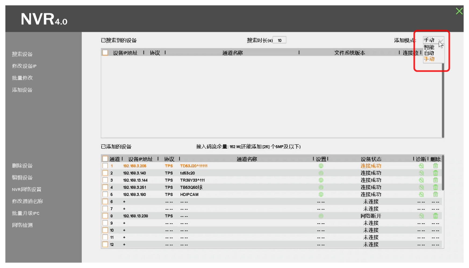Select 智能 from add mode dropdown
Screen dimensions: 469x268
tap(429, 47)
